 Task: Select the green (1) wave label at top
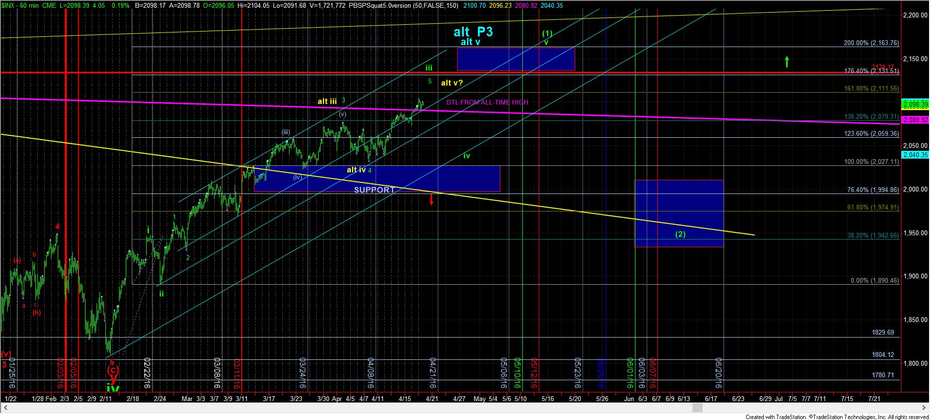point(547,33)
